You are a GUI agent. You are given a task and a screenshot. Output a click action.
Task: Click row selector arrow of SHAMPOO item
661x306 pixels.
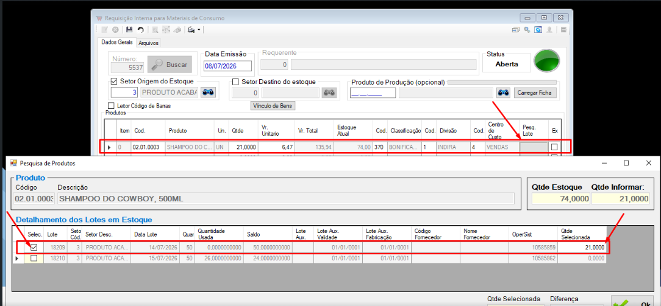(x=110, y=147)
